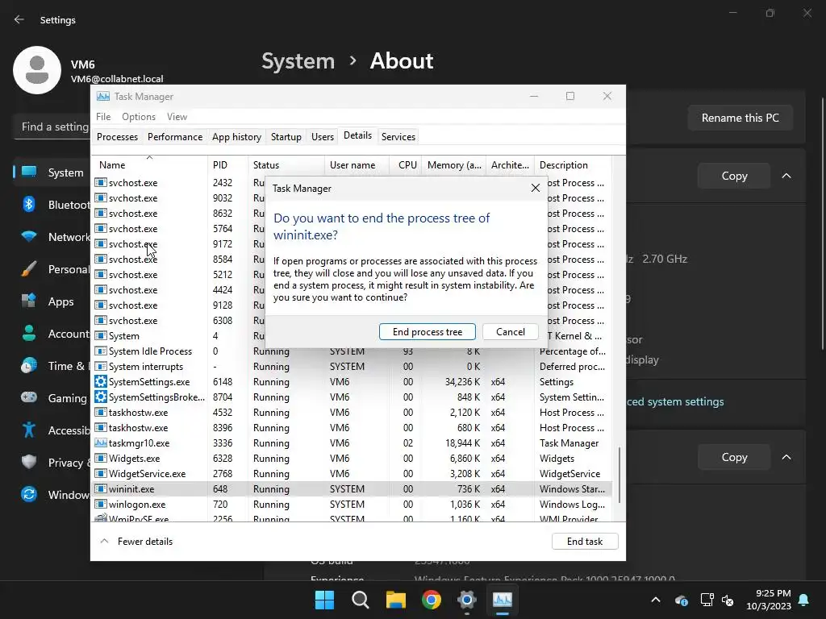The height and width of the screenshot is (619, 826).
Task: Click the VM6 account avatar in Settings
Action: (37, 70)
